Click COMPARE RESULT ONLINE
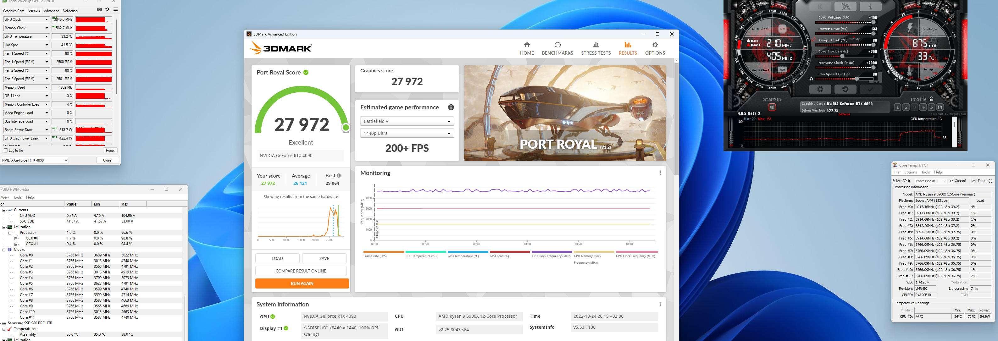Image resolution: width=998 pixels, height=341 pixels. [x=301, y=271]
